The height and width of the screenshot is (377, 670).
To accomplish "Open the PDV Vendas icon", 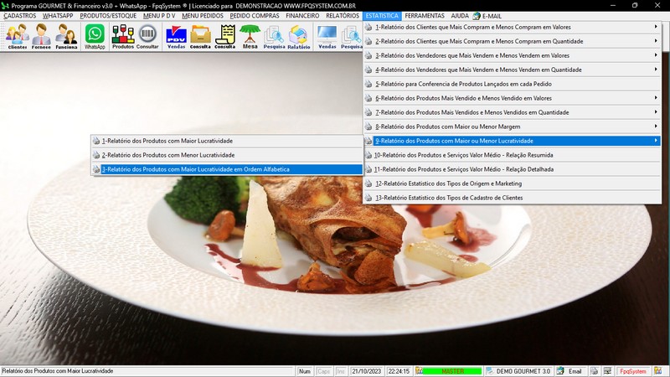I will [176, 36].
